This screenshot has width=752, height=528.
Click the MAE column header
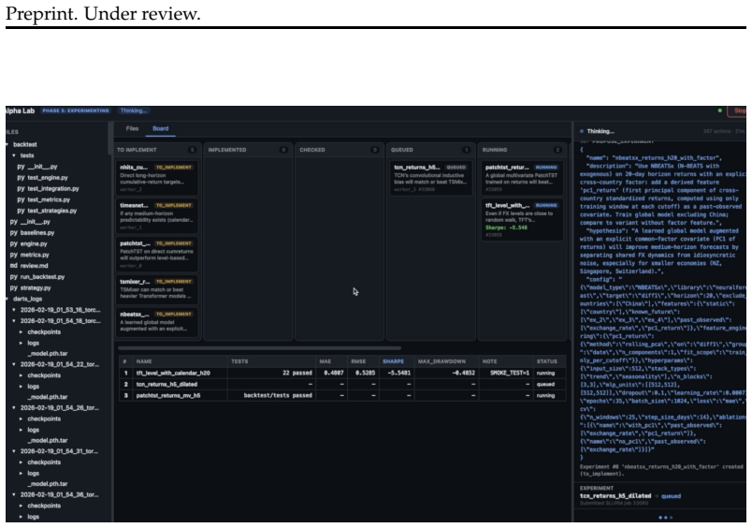325,361
